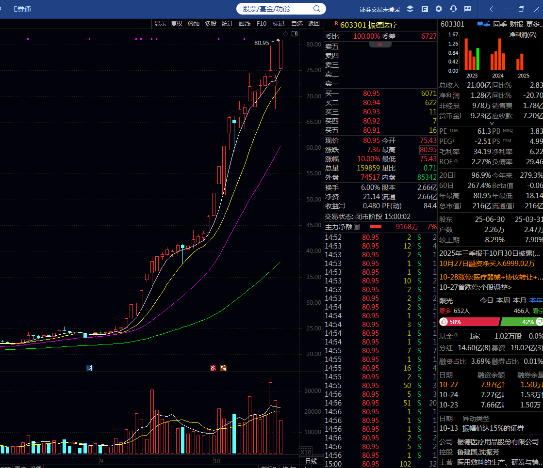Click the 张 marker on chart timeline
This screenshot has height=468, width=543.
[x=214, y=368]
